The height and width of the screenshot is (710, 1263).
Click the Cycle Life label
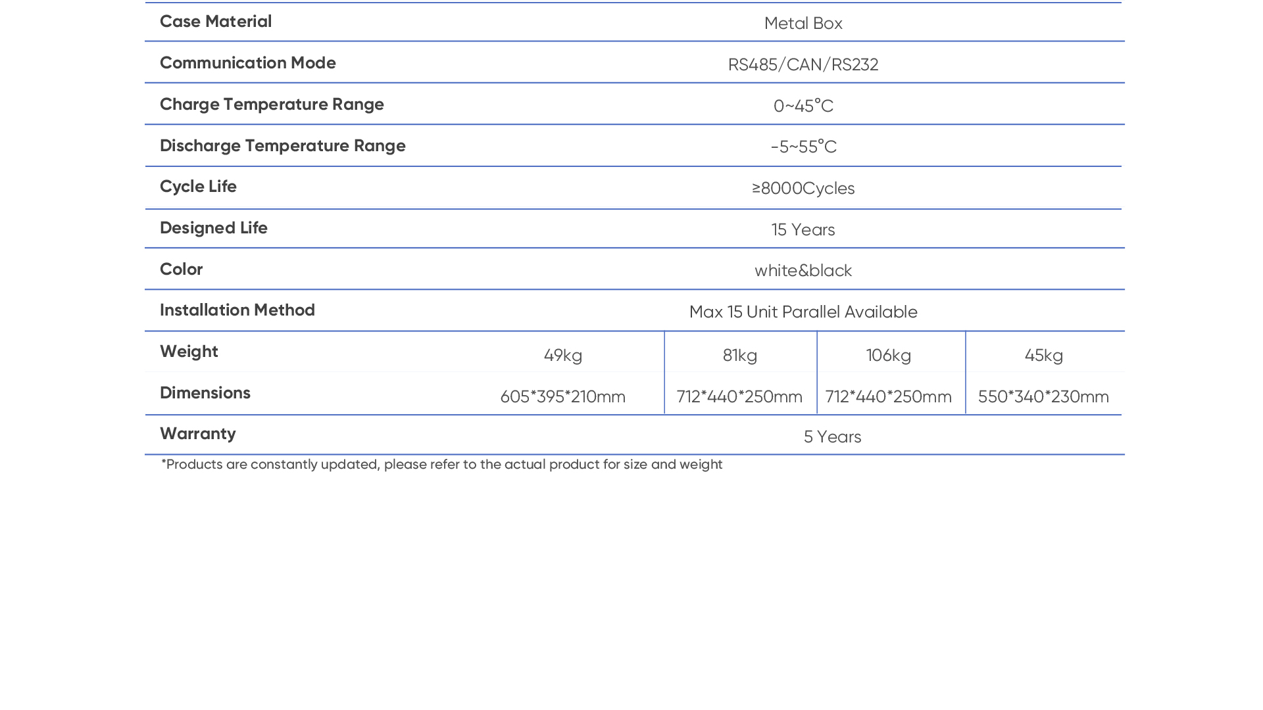click(198, 187)
